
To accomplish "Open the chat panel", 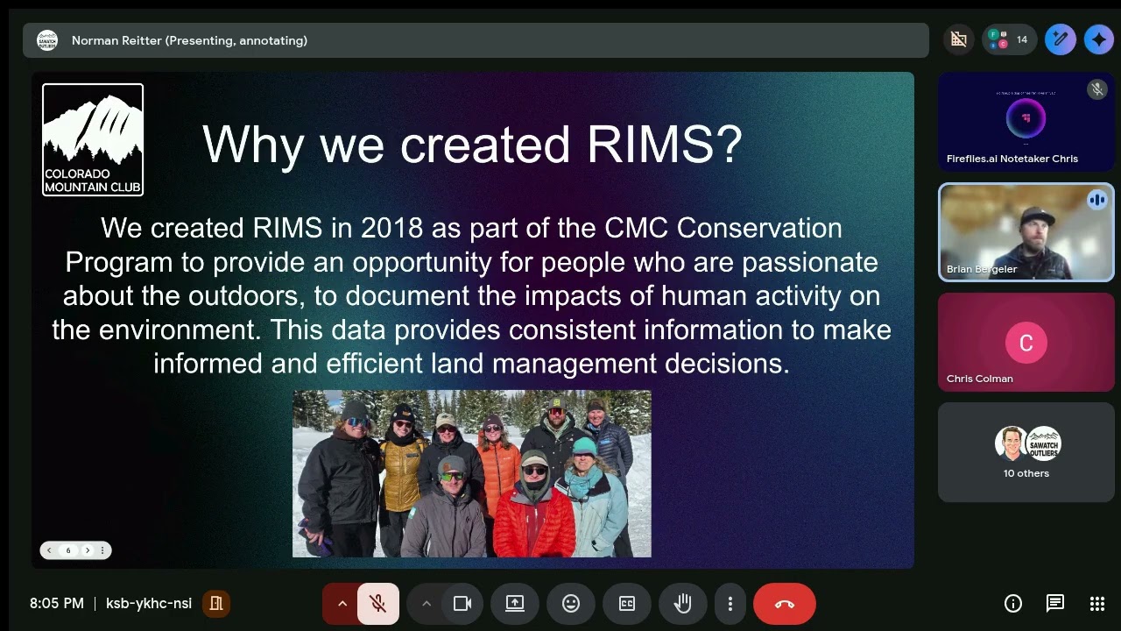I will [x=1055, y=603].
